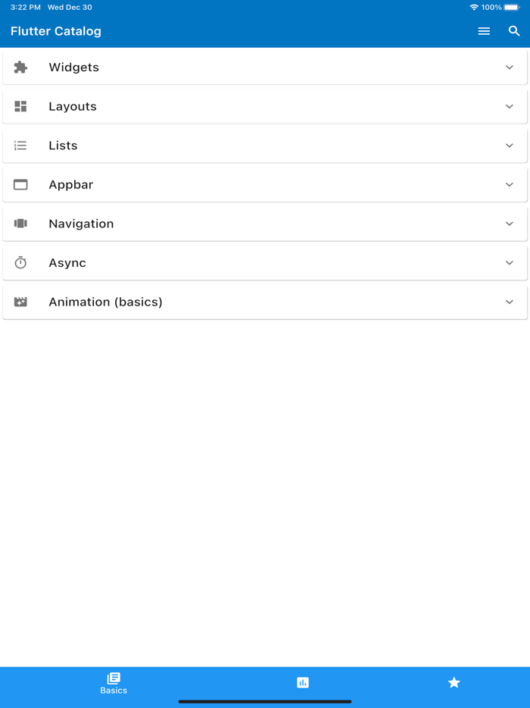Screen dimensions: 530x708
Task: Switch to the charts bottom tab
Action: pyautogui.click(x=303, y=682)
